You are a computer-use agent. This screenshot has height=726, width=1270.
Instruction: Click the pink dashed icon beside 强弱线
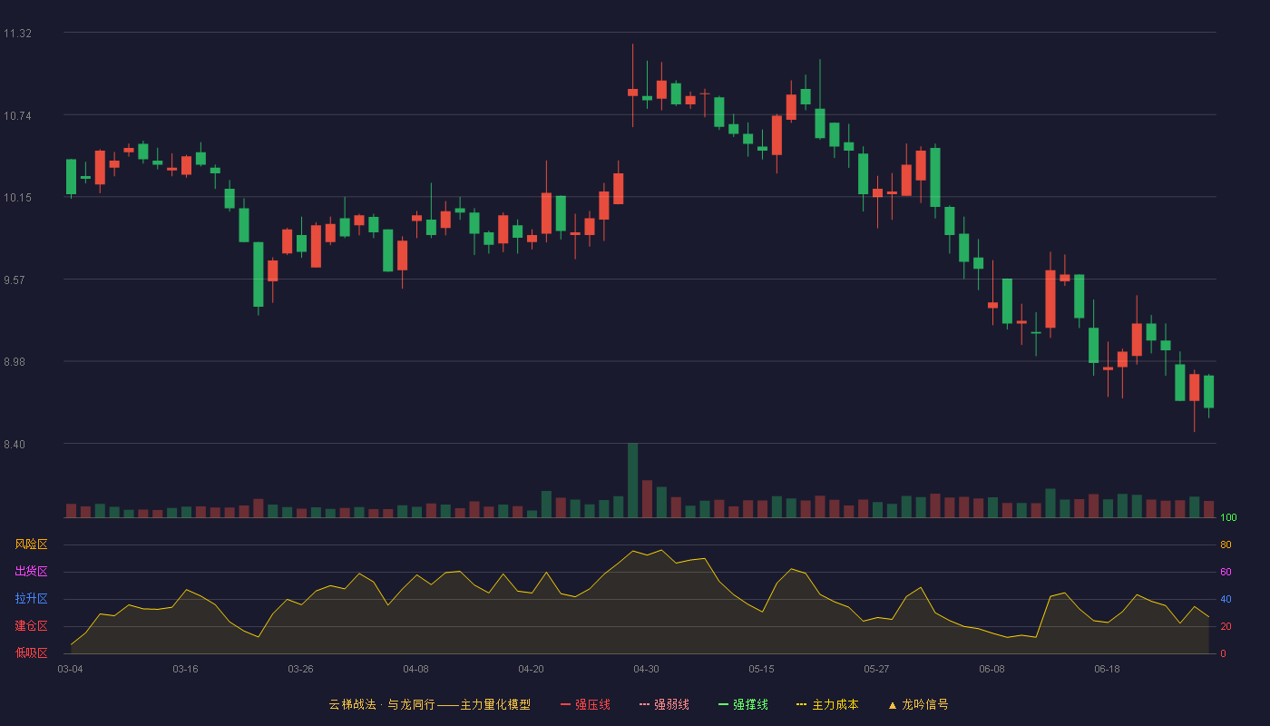click(x=644, y=704)
